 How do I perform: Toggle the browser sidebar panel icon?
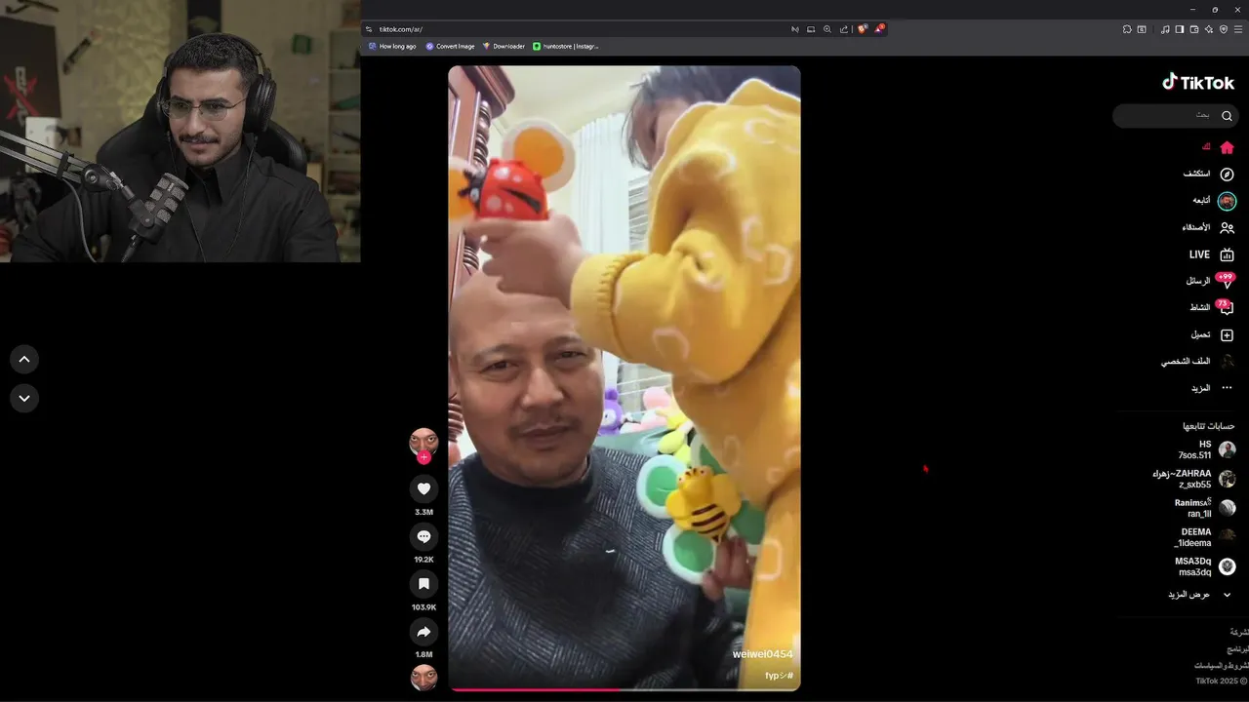[1180, 29]
